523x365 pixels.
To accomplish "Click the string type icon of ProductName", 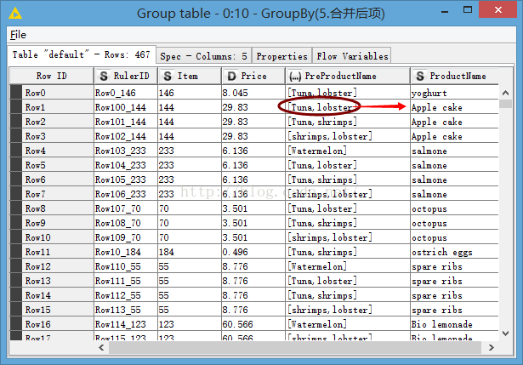I will 420,76.
